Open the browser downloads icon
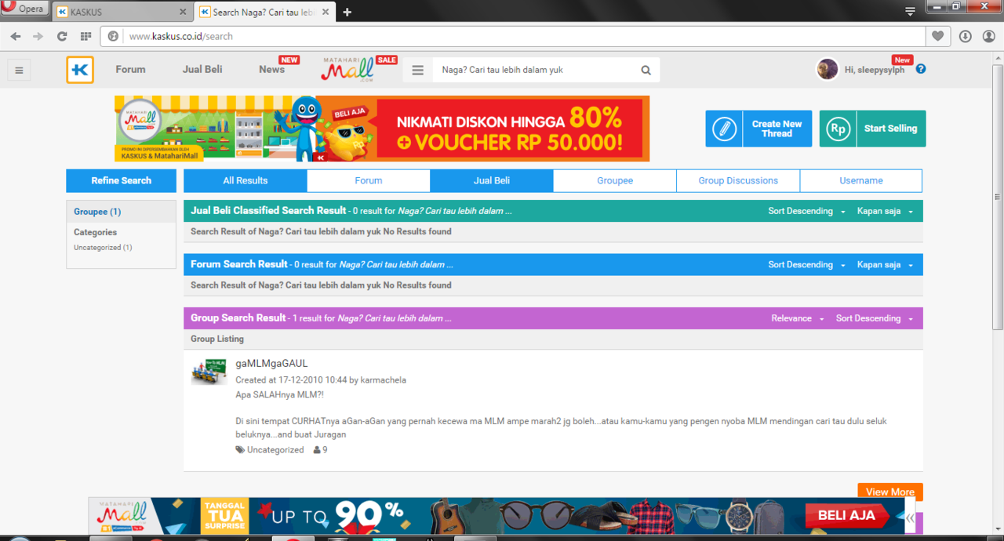The image size is (1004, 541). coord(965,36)
